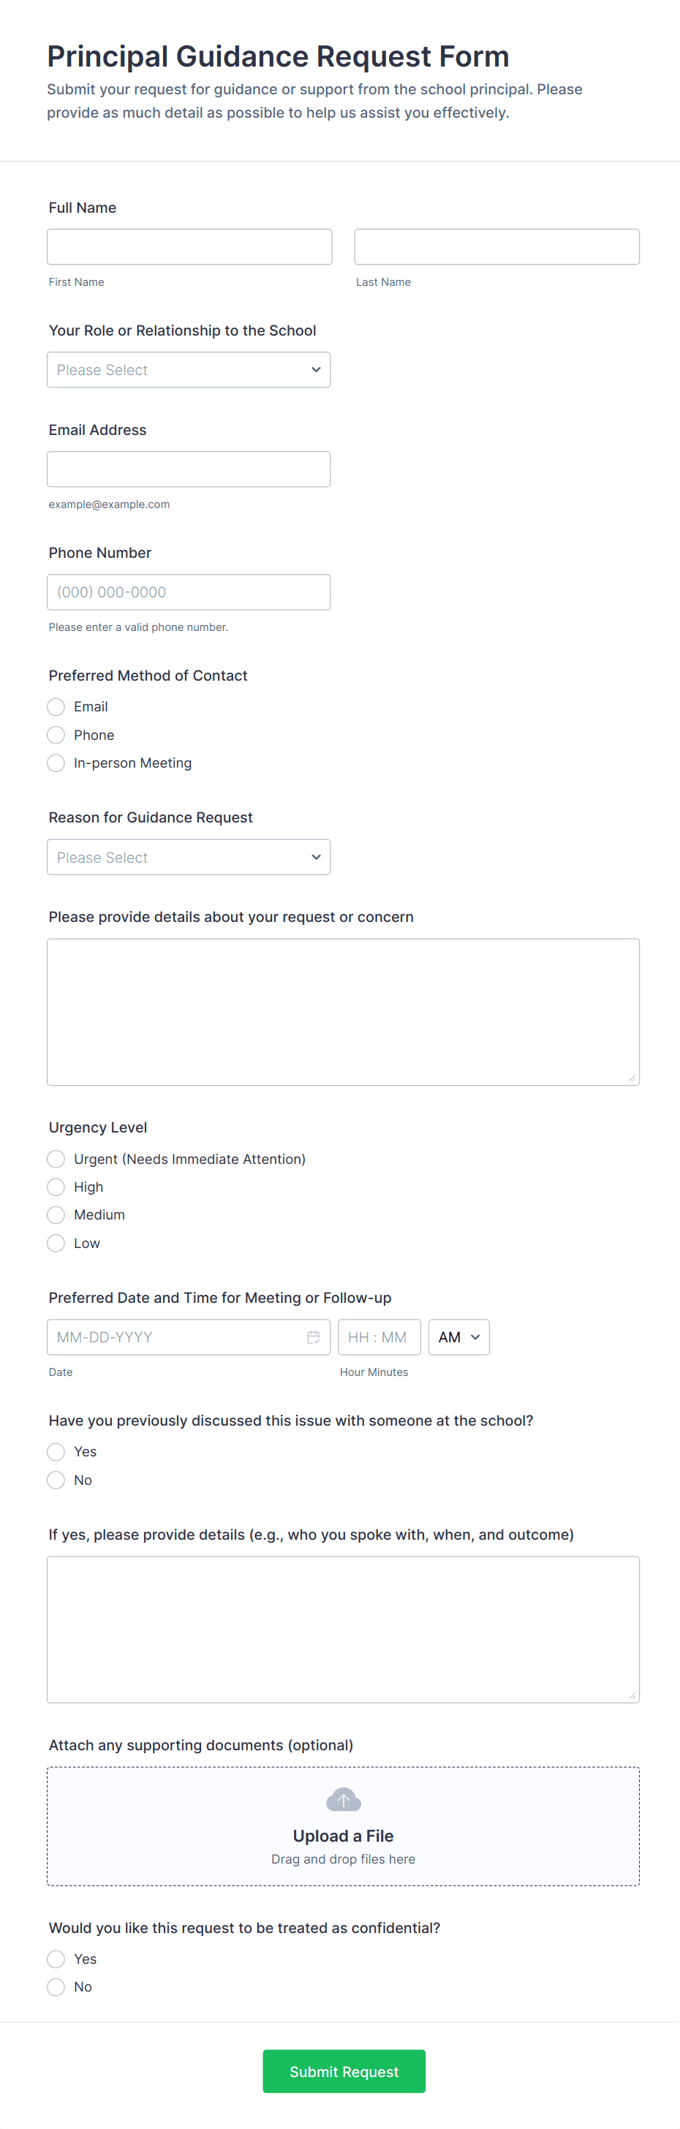Answer Yes to previously discussed question
This screenshot has height=2129, width=680.
pyautogui.click(x=56, y=1451)
